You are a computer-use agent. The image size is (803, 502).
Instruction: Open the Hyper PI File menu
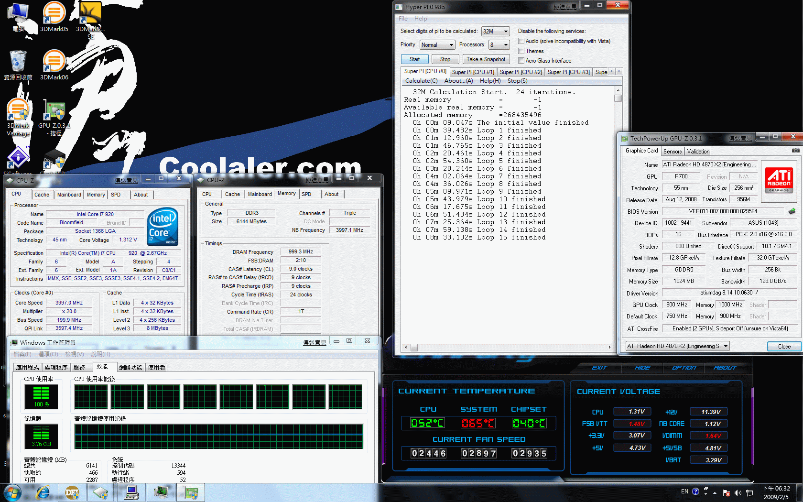pos(403,19)
